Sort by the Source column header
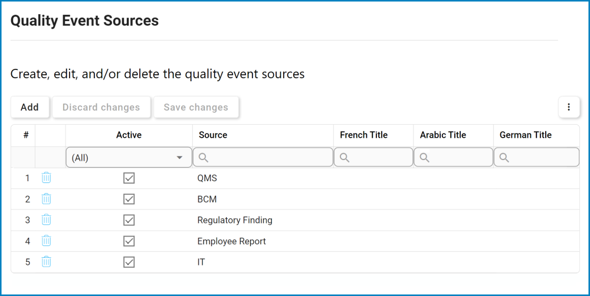 pyautogui.click(x=213, y=135)
